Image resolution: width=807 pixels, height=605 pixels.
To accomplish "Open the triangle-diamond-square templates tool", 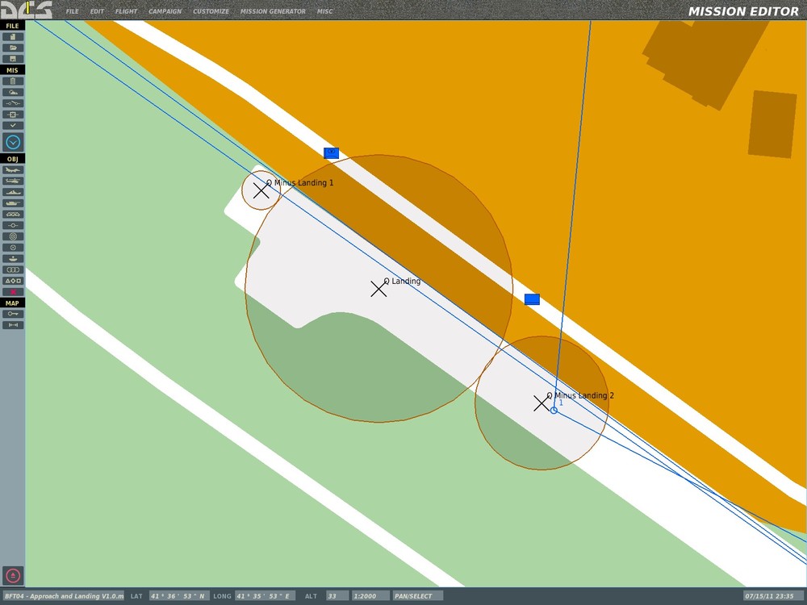I will click(x=13, y=281).
